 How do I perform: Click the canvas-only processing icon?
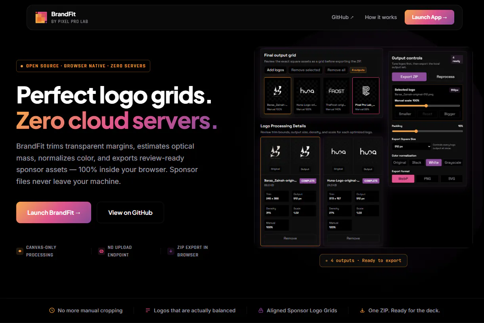point(20,251)
